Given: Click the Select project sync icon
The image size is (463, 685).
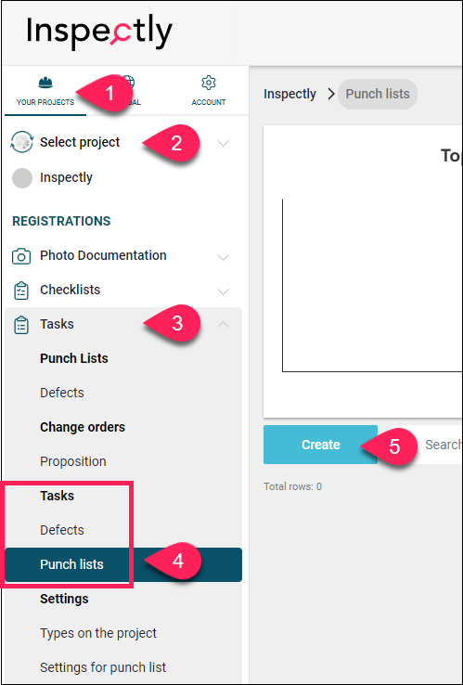Looking at the screenshot, I should pyautogui.click(x=22, y=142).
